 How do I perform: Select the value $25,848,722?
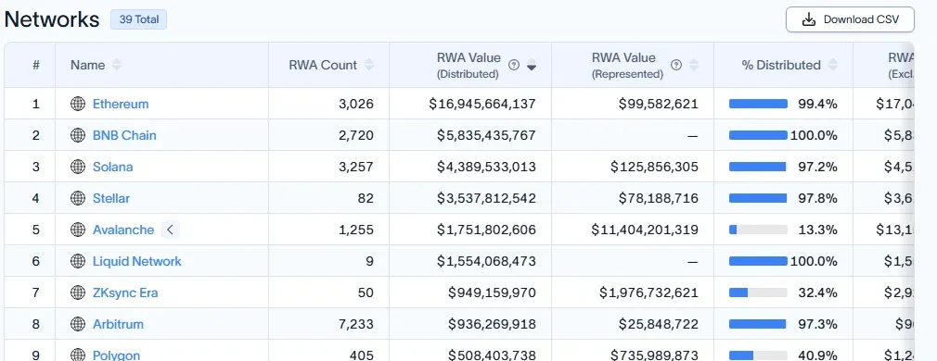click(659, 324)
